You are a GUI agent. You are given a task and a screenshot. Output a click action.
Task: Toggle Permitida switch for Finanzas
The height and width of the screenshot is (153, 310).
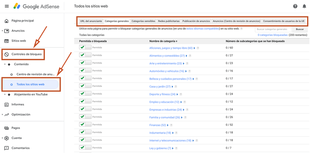(85, 124)
